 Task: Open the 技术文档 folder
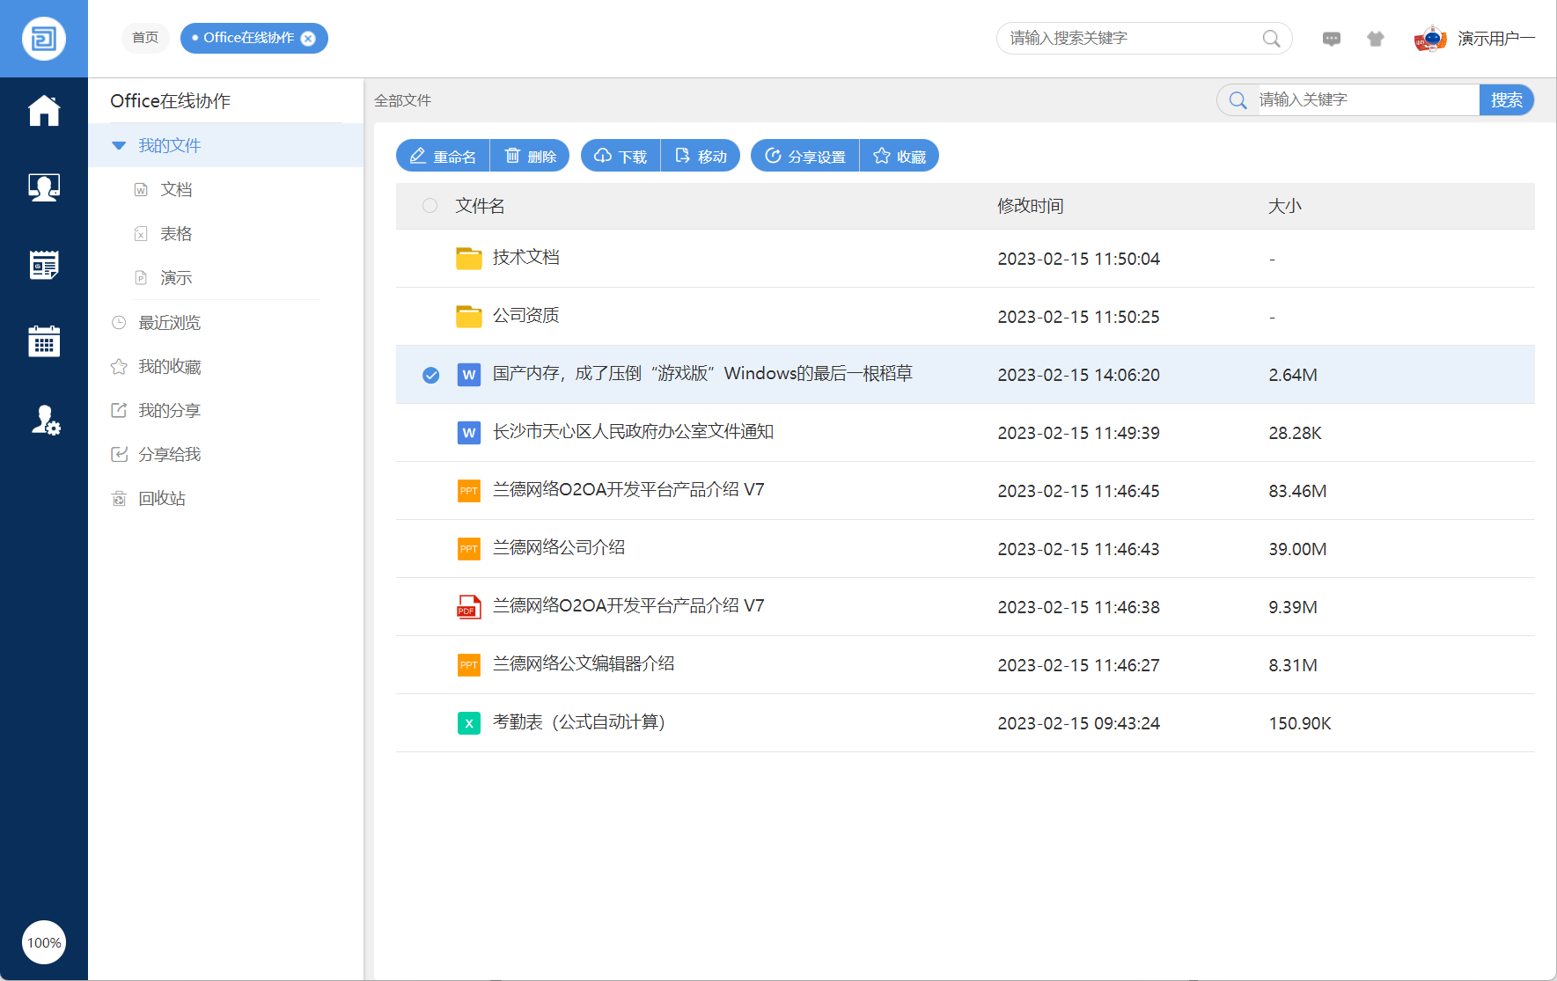point(525,258)
